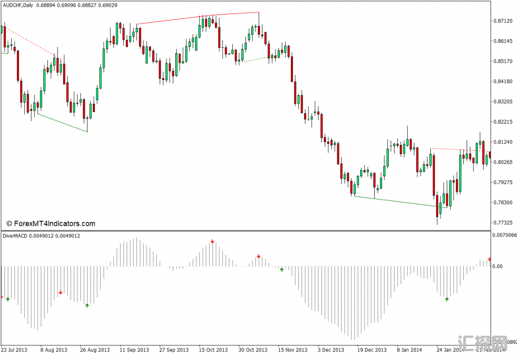Click the 0.00 zero level on MACD scale

point(498,266)
